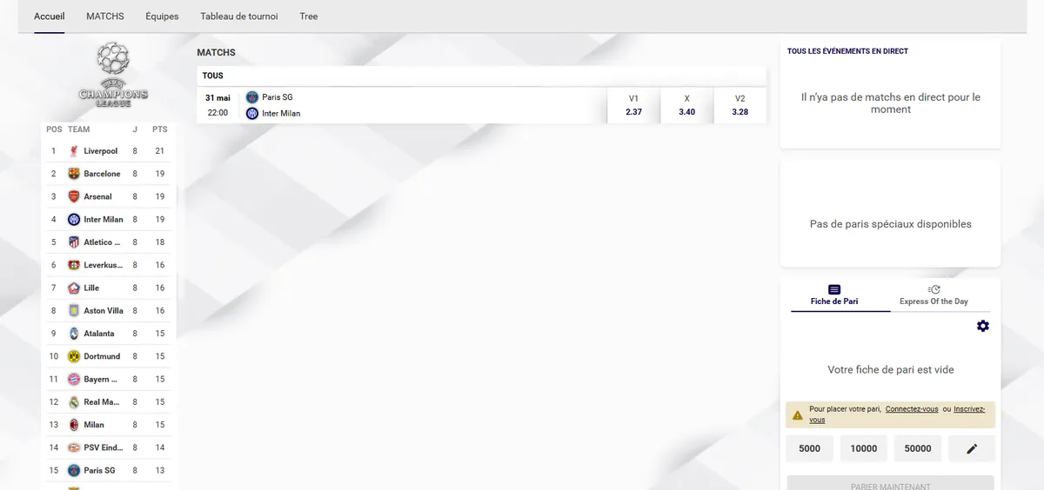
Task: Switch to the Tree tab
Action: coord(309,17)
